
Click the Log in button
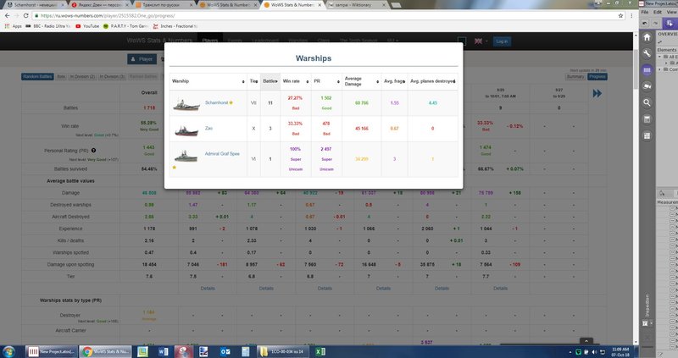point(501,41)
